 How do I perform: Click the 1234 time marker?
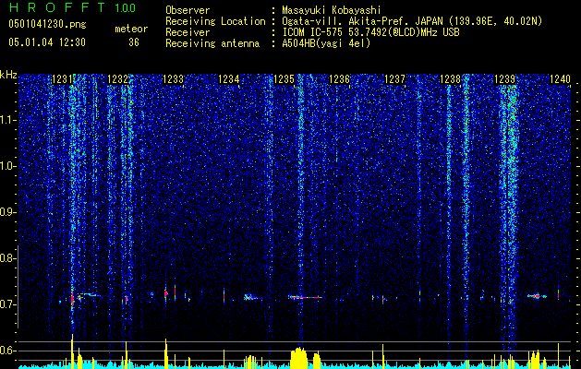coord(229,79)
